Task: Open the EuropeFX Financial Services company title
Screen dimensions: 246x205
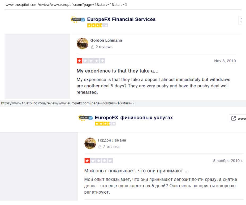Action: click(x=121, y=19)
